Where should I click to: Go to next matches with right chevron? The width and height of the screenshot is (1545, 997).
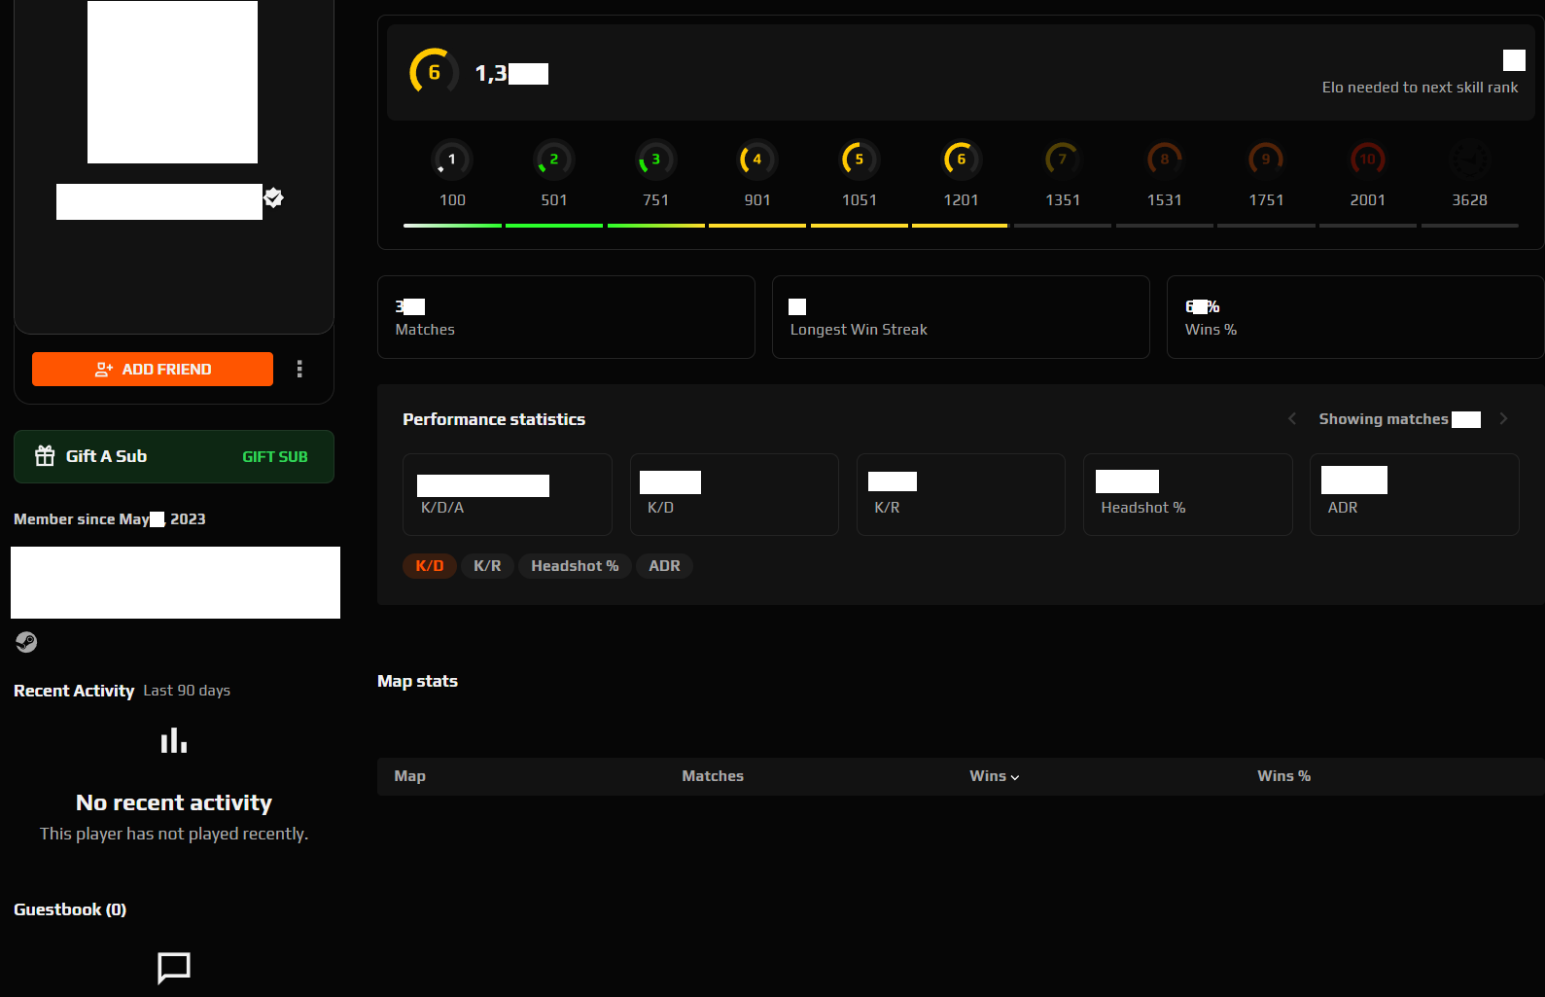[1503, 419]
